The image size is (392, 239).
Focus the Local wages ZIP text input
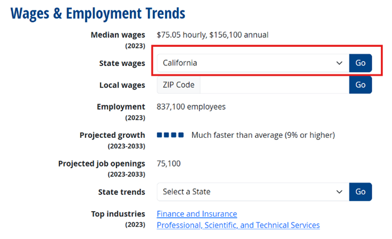pyautogui.click(x=274, y=85)
